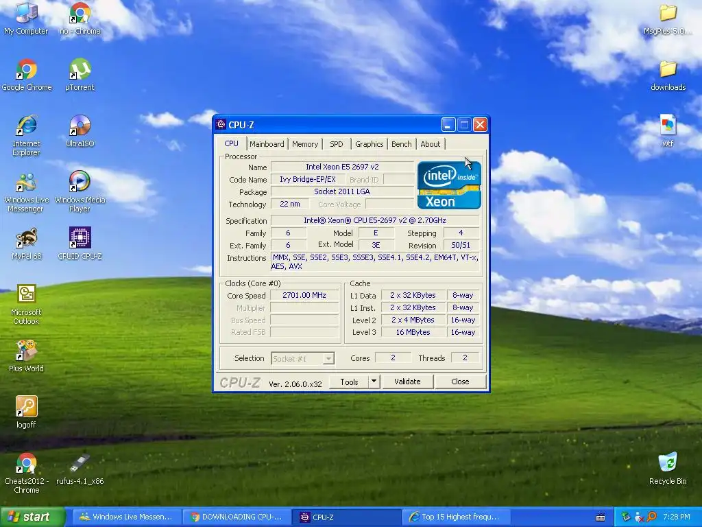Switch to the Memory tab
Viewport: 702px width, 527px height.
pos(305,144)
